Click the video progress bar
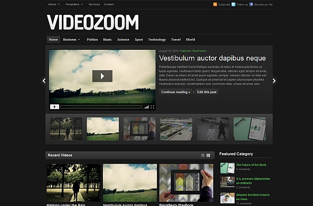The image size is (313, 206). 101,107
